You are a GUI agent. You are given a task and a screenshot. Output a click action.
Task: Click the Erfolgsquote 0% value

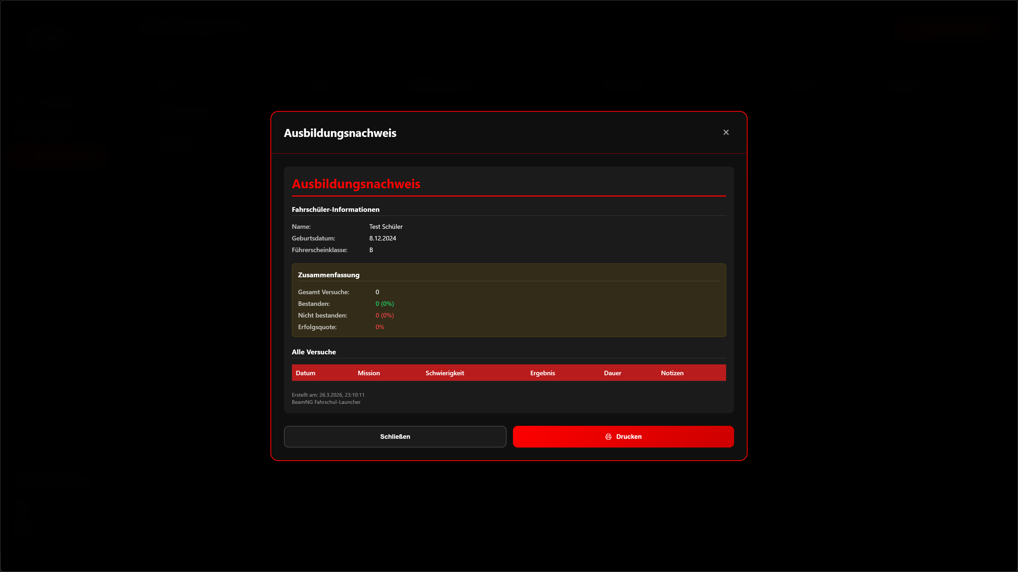(379, 327)
